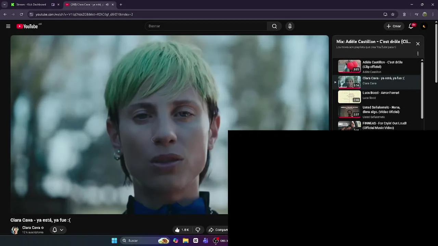This screenshot has width=438, height=246.
Task: Click picture-in-picture icon on Kick tab
Action: pos(53,4)
